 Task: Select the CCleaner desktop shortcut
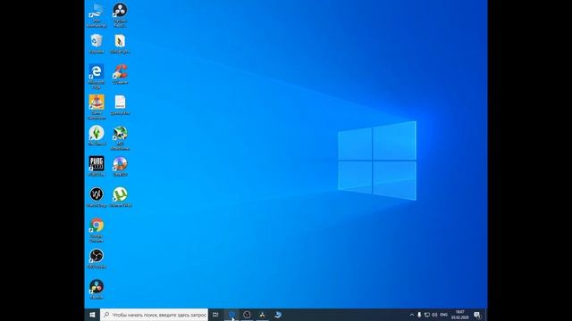pos(120,75)
